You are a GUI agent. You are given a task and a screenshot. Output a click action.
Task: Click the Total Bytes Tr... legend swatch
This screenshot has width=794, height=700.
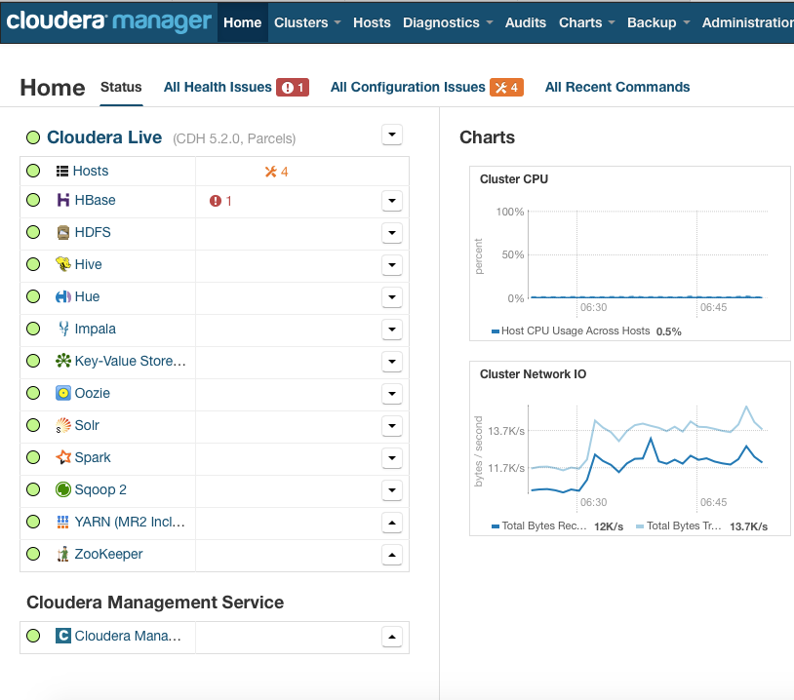[x=640, y=526]
